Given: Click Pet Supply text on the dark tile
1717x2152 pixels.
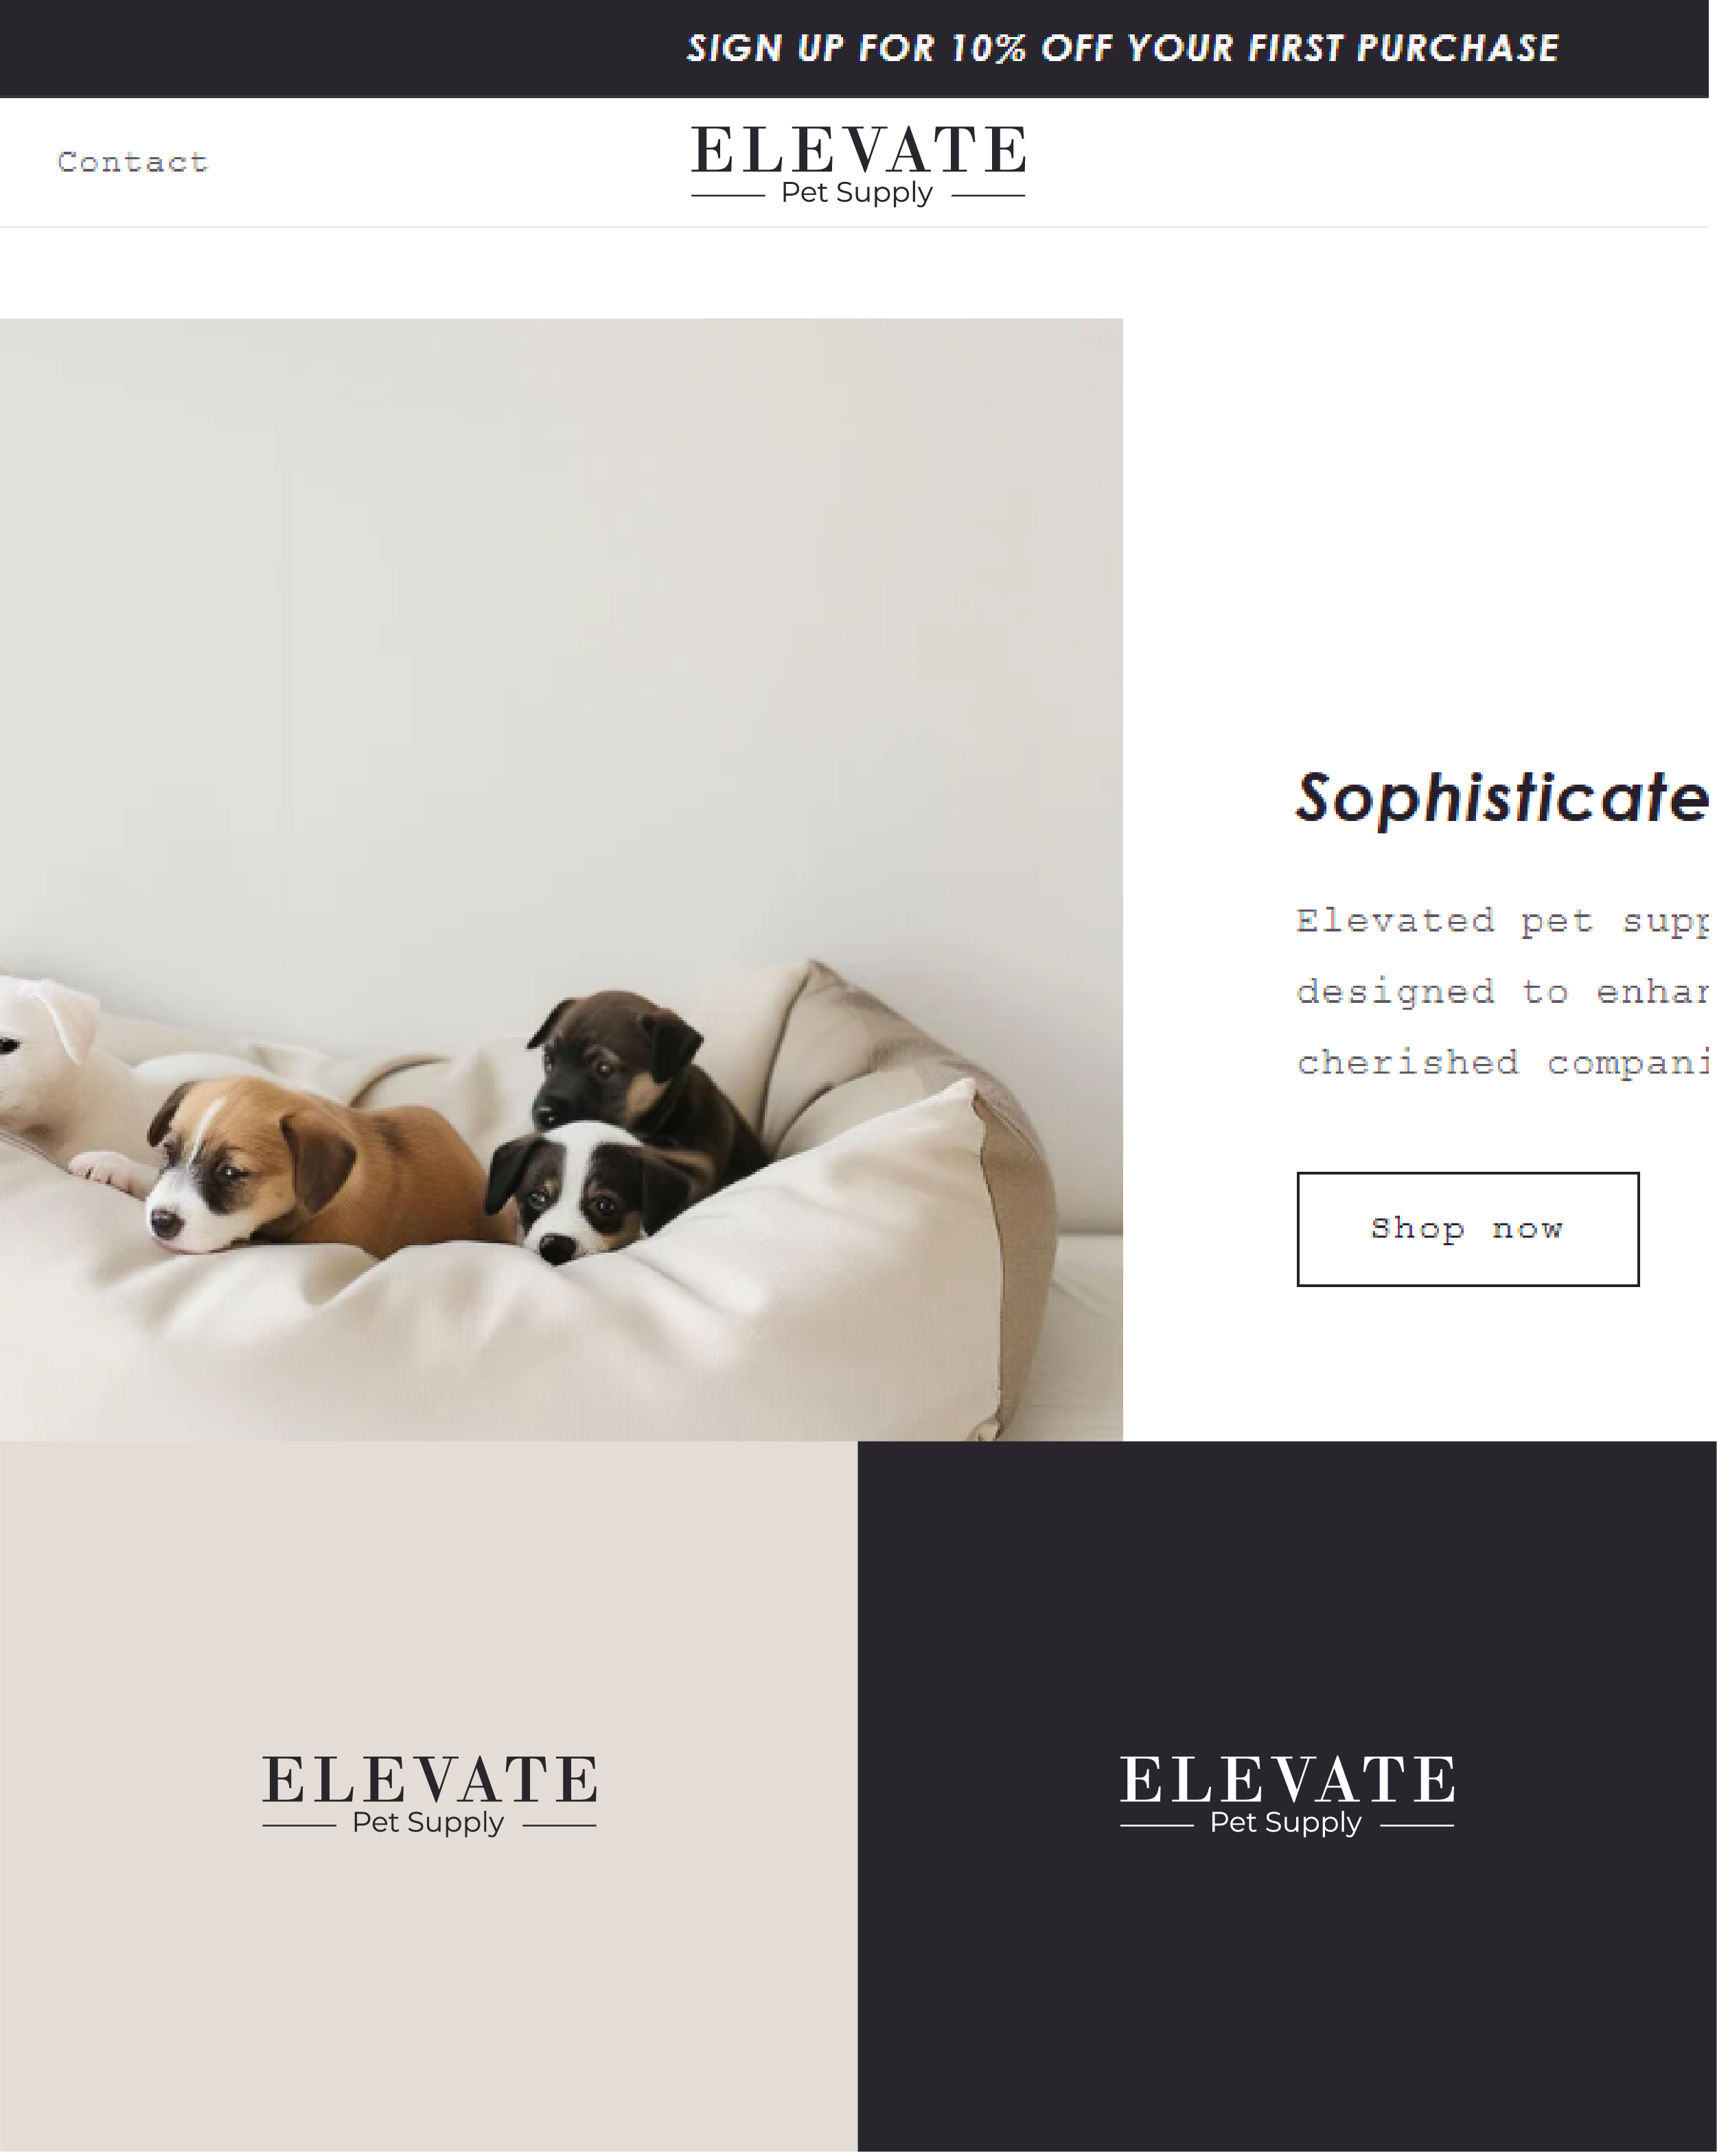Looking at the screenshot, I should (x=1286, y=1823).
